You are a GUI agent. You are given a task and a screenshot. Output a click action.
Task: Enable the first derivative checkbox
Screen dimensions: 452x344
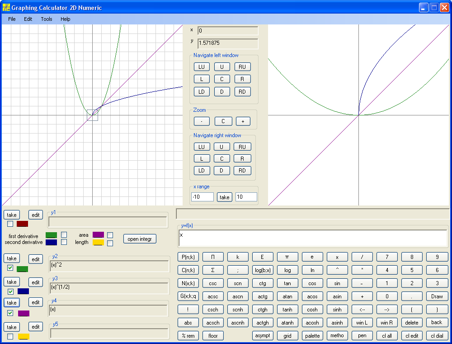(x=64, y=234)
